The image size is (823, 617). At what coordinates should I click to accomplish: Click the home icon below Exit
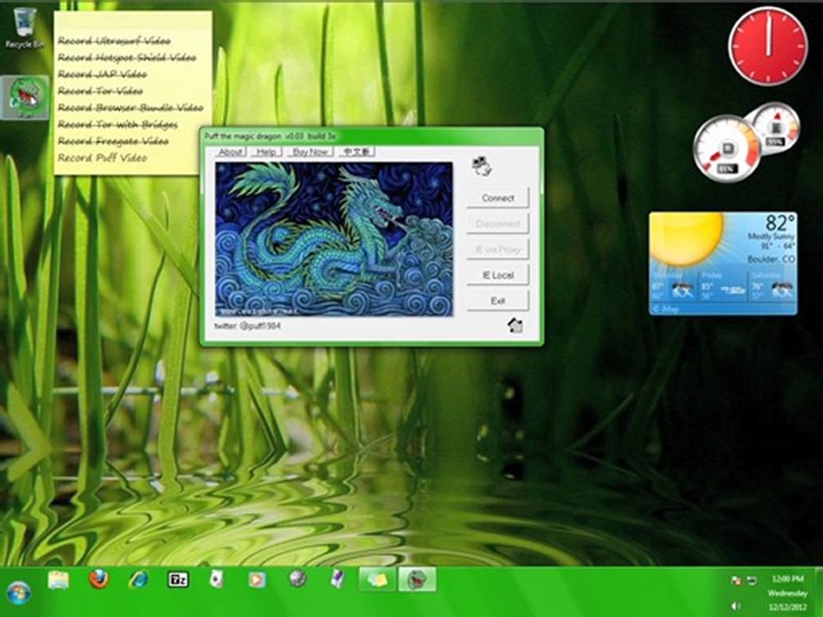(x=515, y=326)
